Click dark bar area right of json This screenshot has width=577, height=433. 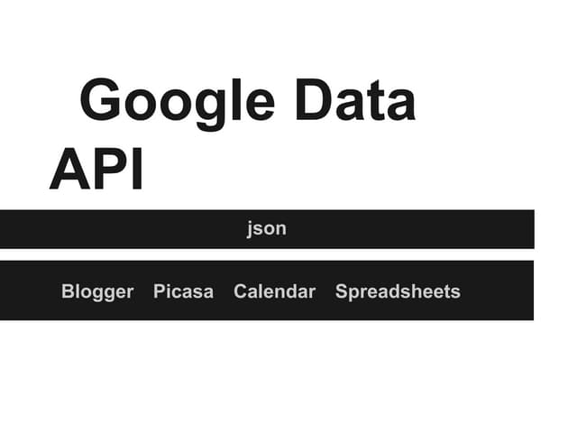pyautogui.click(x=415, y=228)
